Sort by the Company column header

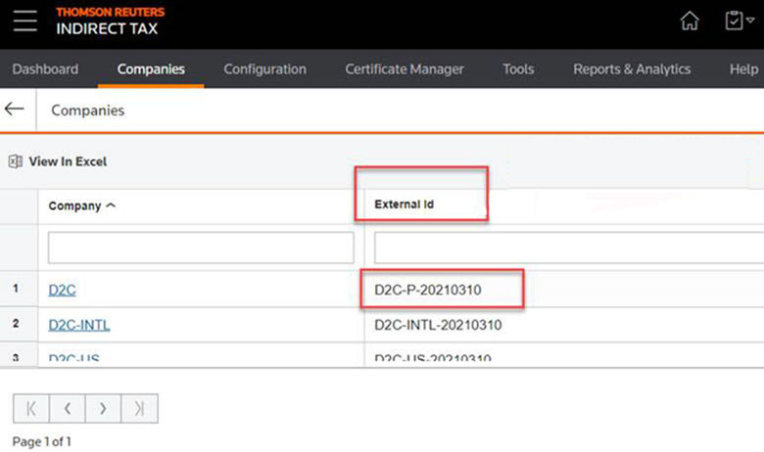pos(81,205)
